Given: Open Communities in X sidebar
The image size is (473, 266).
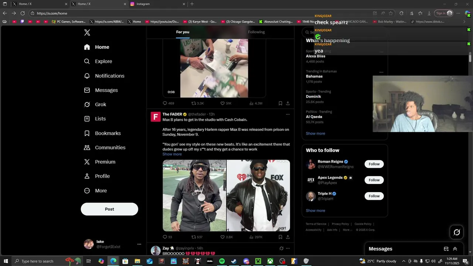Looking at the screenshot, I should point(105,147).
